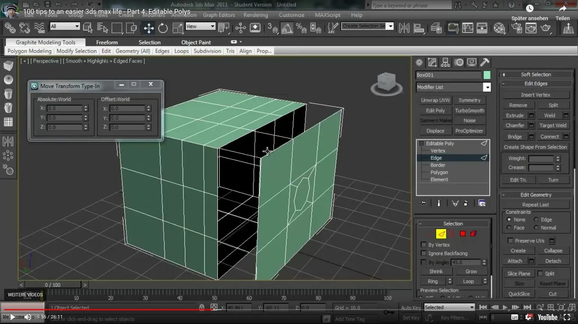Collapse the Editable Poly stack entry
This screenshot has width=578, height=324.
tap(421, 143)
